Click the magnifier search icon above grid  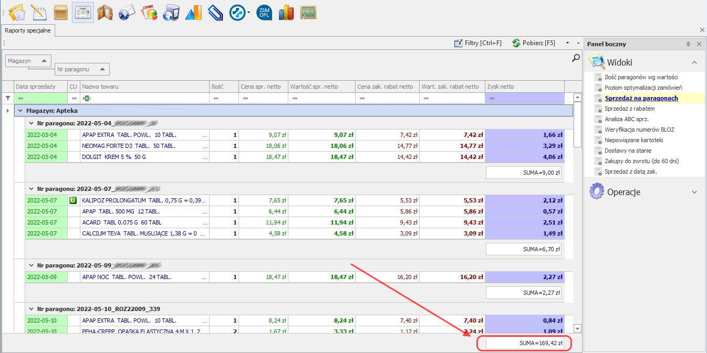[576, 58]
